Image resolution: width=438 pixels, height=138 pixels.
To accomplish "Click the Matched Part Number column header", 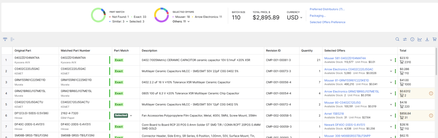I will (75, 50).
